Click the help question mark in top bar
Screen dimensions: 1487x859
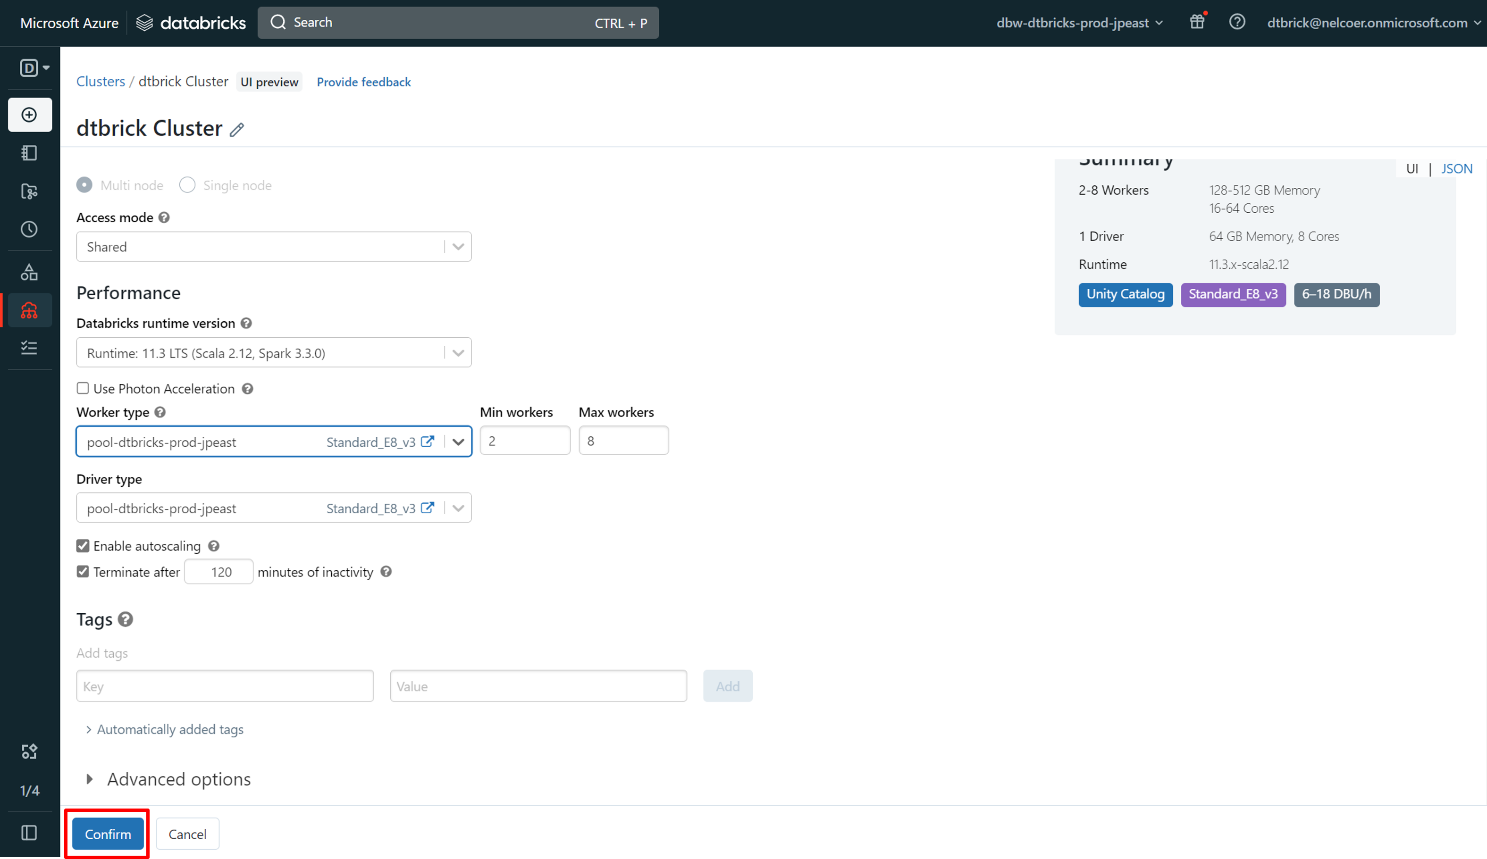[x=1237, y=23]
